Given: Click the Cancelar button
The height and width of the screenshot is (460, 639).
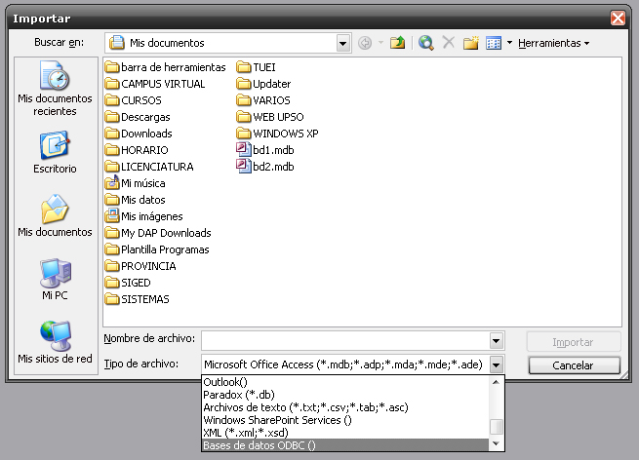Looking at the screenshot, I should (575, 365).
